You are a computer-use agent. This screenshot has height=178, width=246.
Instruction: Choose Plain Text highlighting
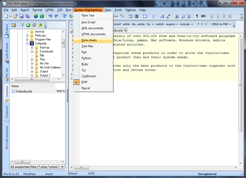93,15
